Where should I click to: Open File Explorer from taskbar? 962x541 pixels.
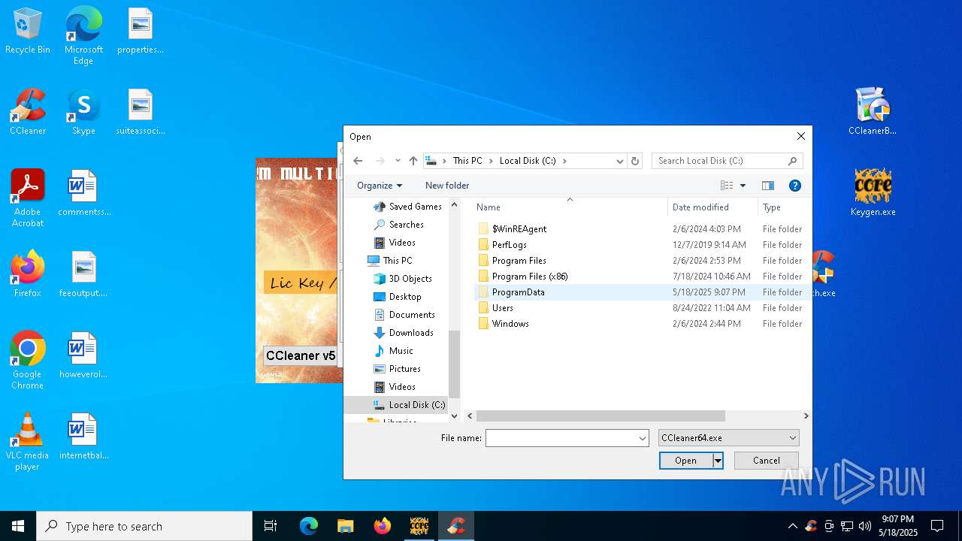(x=345, y=526)
